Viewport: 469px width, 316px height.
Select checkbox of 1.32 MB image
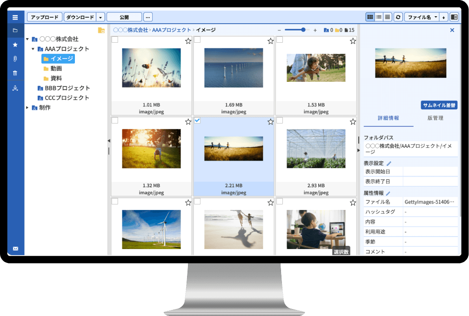[115, 120]
